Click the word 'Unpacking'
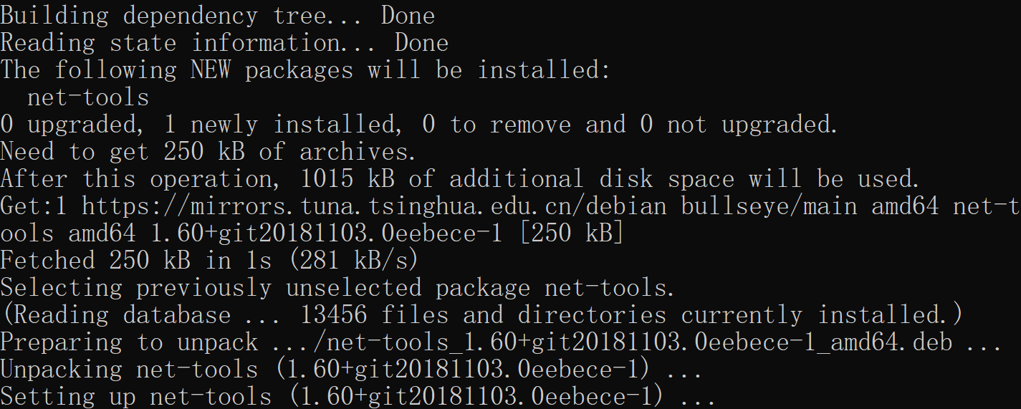The height and width of the screenshot is (409, 1021). coord(61,370)
